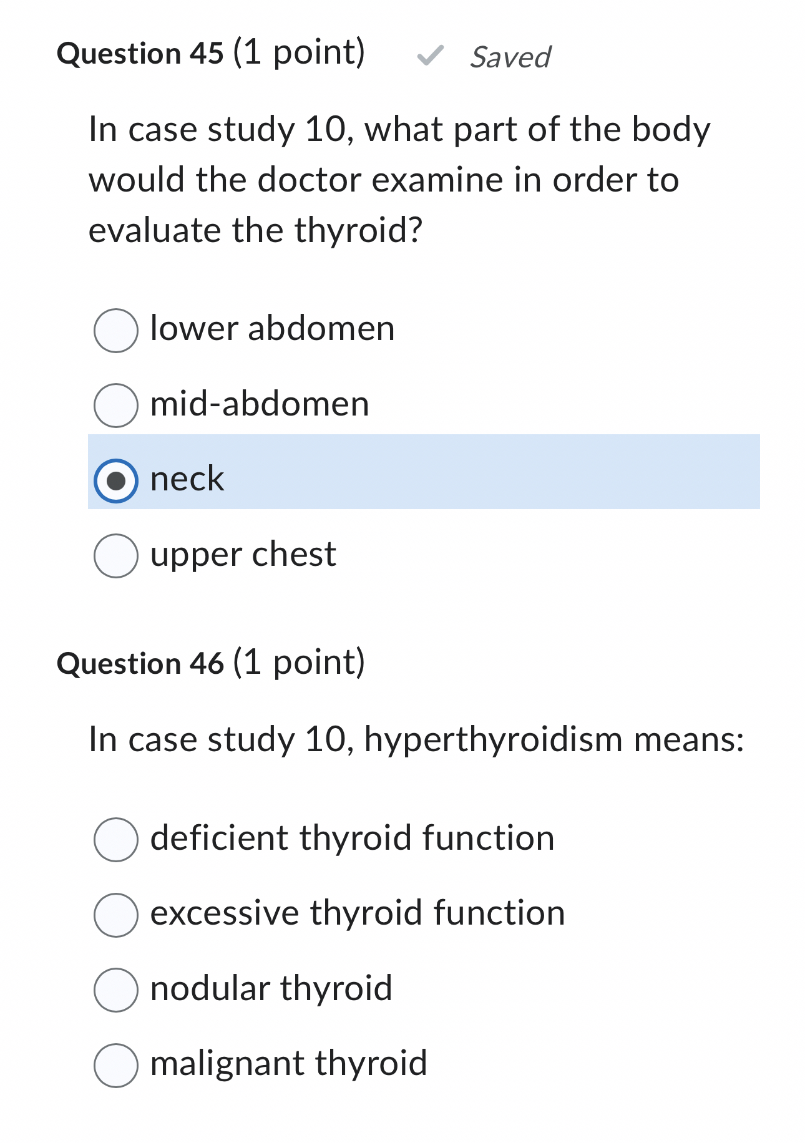Click the 'Saved' status label
805x1143 pixels.
tap(509, 57)
